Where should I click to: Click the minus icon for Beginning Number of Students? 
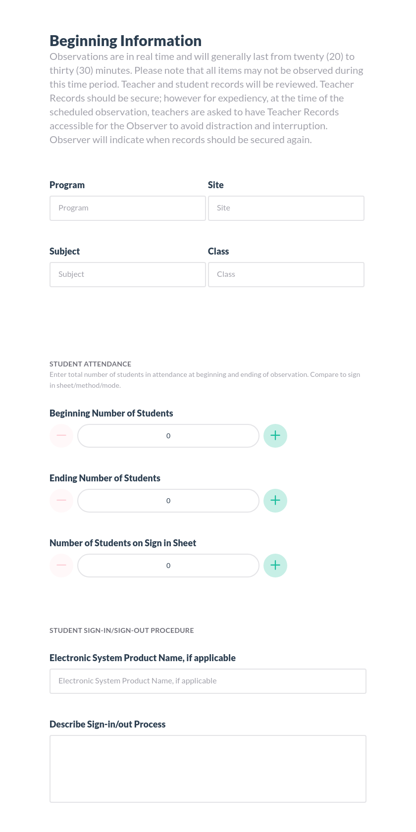coord(61,435)
